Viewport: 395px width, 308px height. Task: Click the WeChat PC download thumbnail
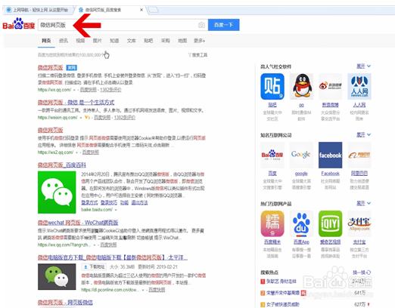pos(57,276)
